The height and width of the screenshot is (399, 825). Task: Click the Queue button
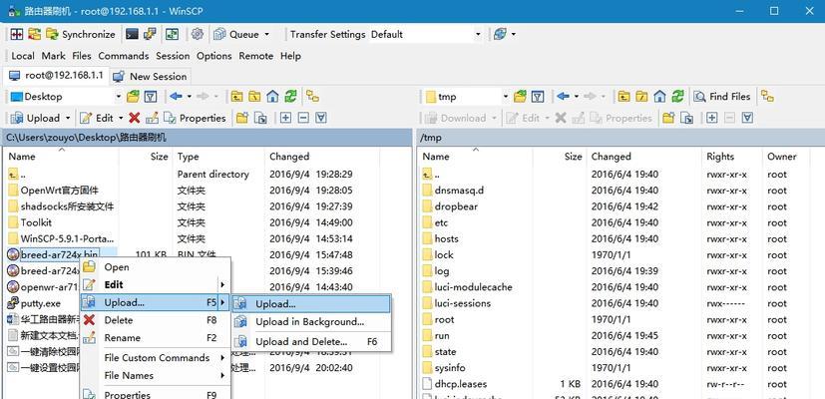237,34
